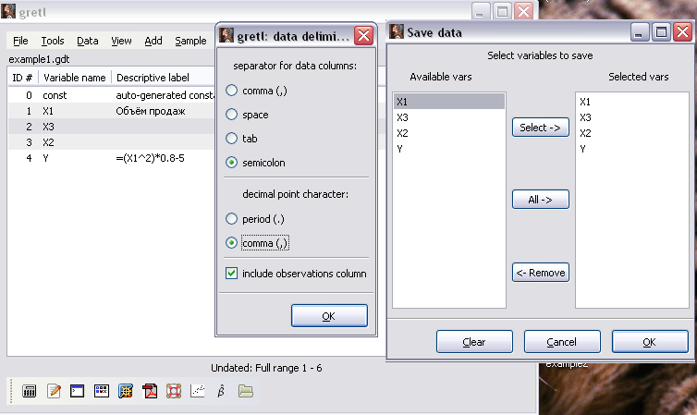The width and height of the screenshot is (697, 415).
Task: Select space as column separator
Action: (x=232, y=115)
